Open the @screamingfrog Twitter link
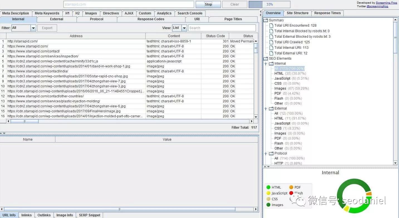 click(377, 6)
